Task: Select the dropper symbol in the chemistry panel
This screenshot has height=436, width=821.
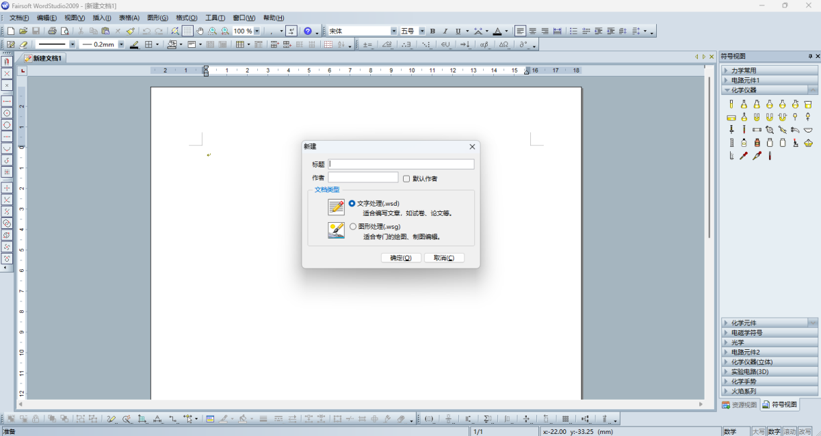Action: point(743,155)
